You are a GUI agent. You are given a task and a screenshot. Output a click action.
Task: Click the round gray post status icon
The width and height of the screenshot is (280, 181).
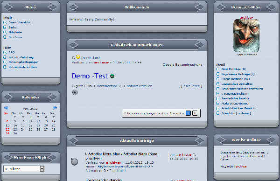tap(75, 161)
